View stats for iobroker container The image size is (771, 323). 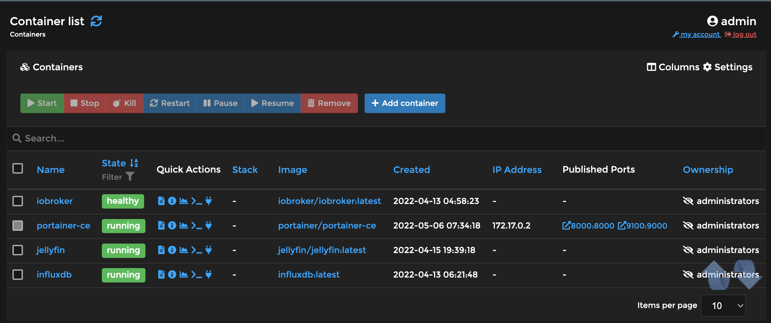(184, 201)
